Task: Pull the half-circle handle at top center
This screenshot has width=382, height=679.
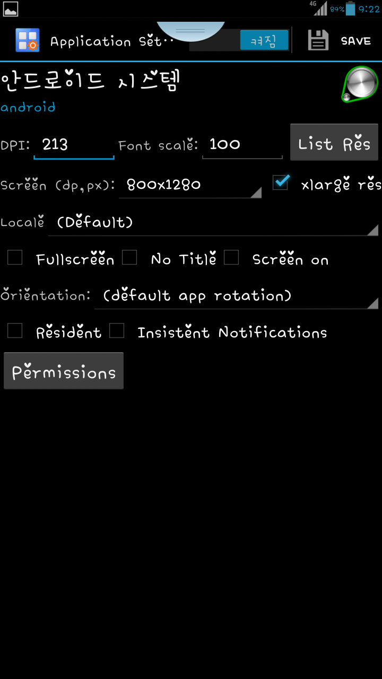Action: 190,31
